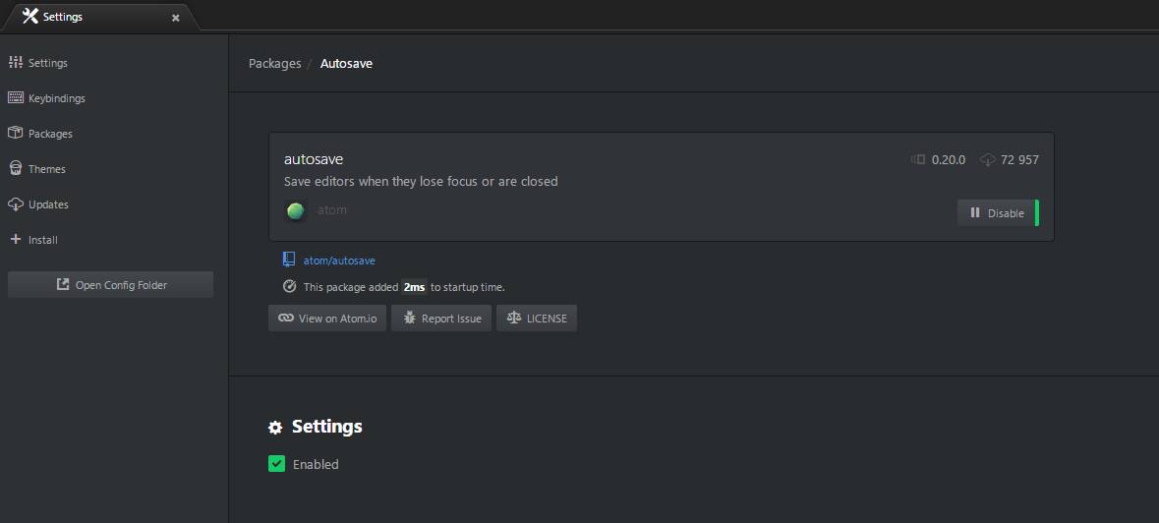
Task: Click the green atom author avatar
Action: tap(296, 211)
